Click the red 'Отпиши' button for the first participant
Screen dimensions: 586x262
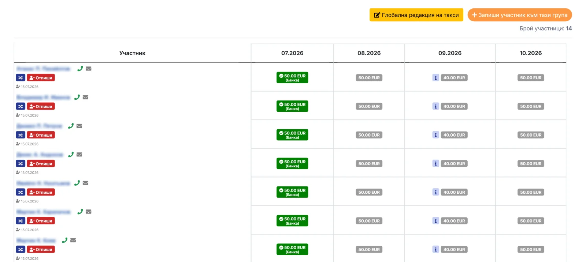click(x=41, y=78)
